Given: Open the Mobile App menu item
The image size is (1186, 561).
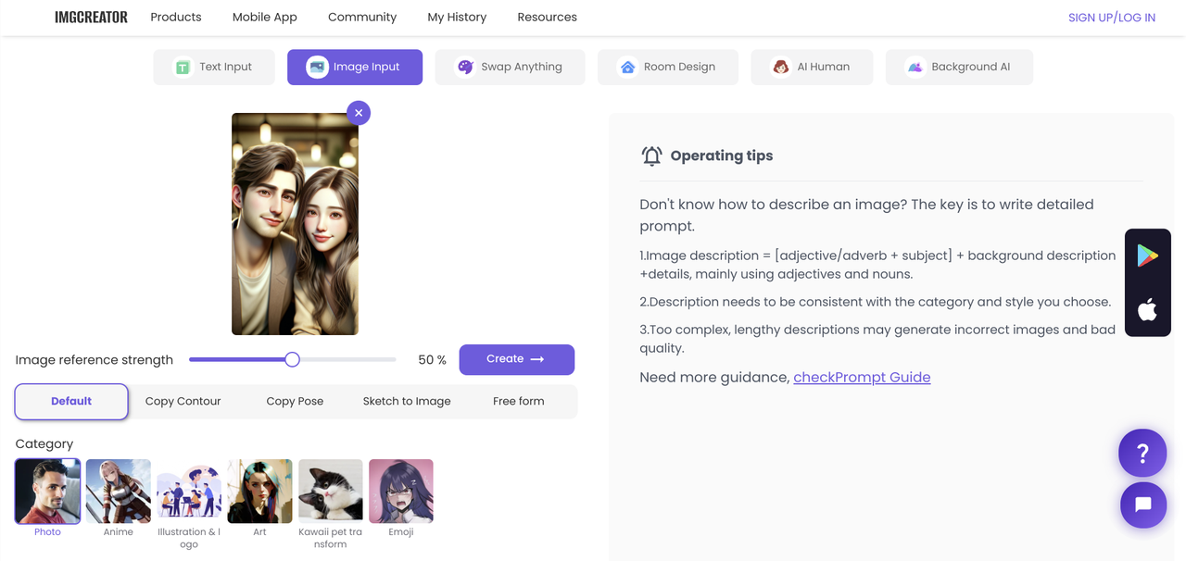Looking at the screenshot, I should (x=265, y=17).
